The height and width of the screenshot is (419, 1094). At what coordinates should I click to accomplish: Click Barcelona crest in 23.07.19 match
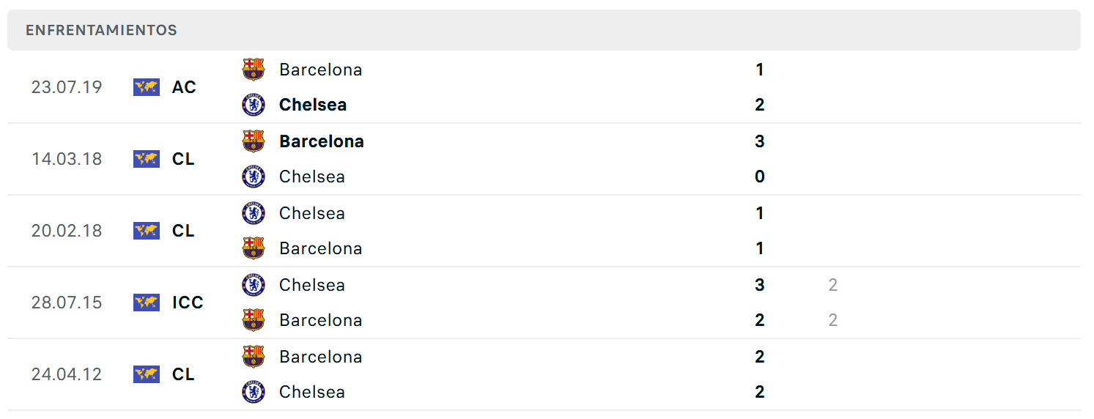(x=254, y=70)
